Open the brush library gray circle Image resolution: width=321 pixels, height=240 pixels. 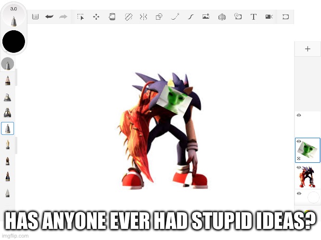tap(8, 64)
